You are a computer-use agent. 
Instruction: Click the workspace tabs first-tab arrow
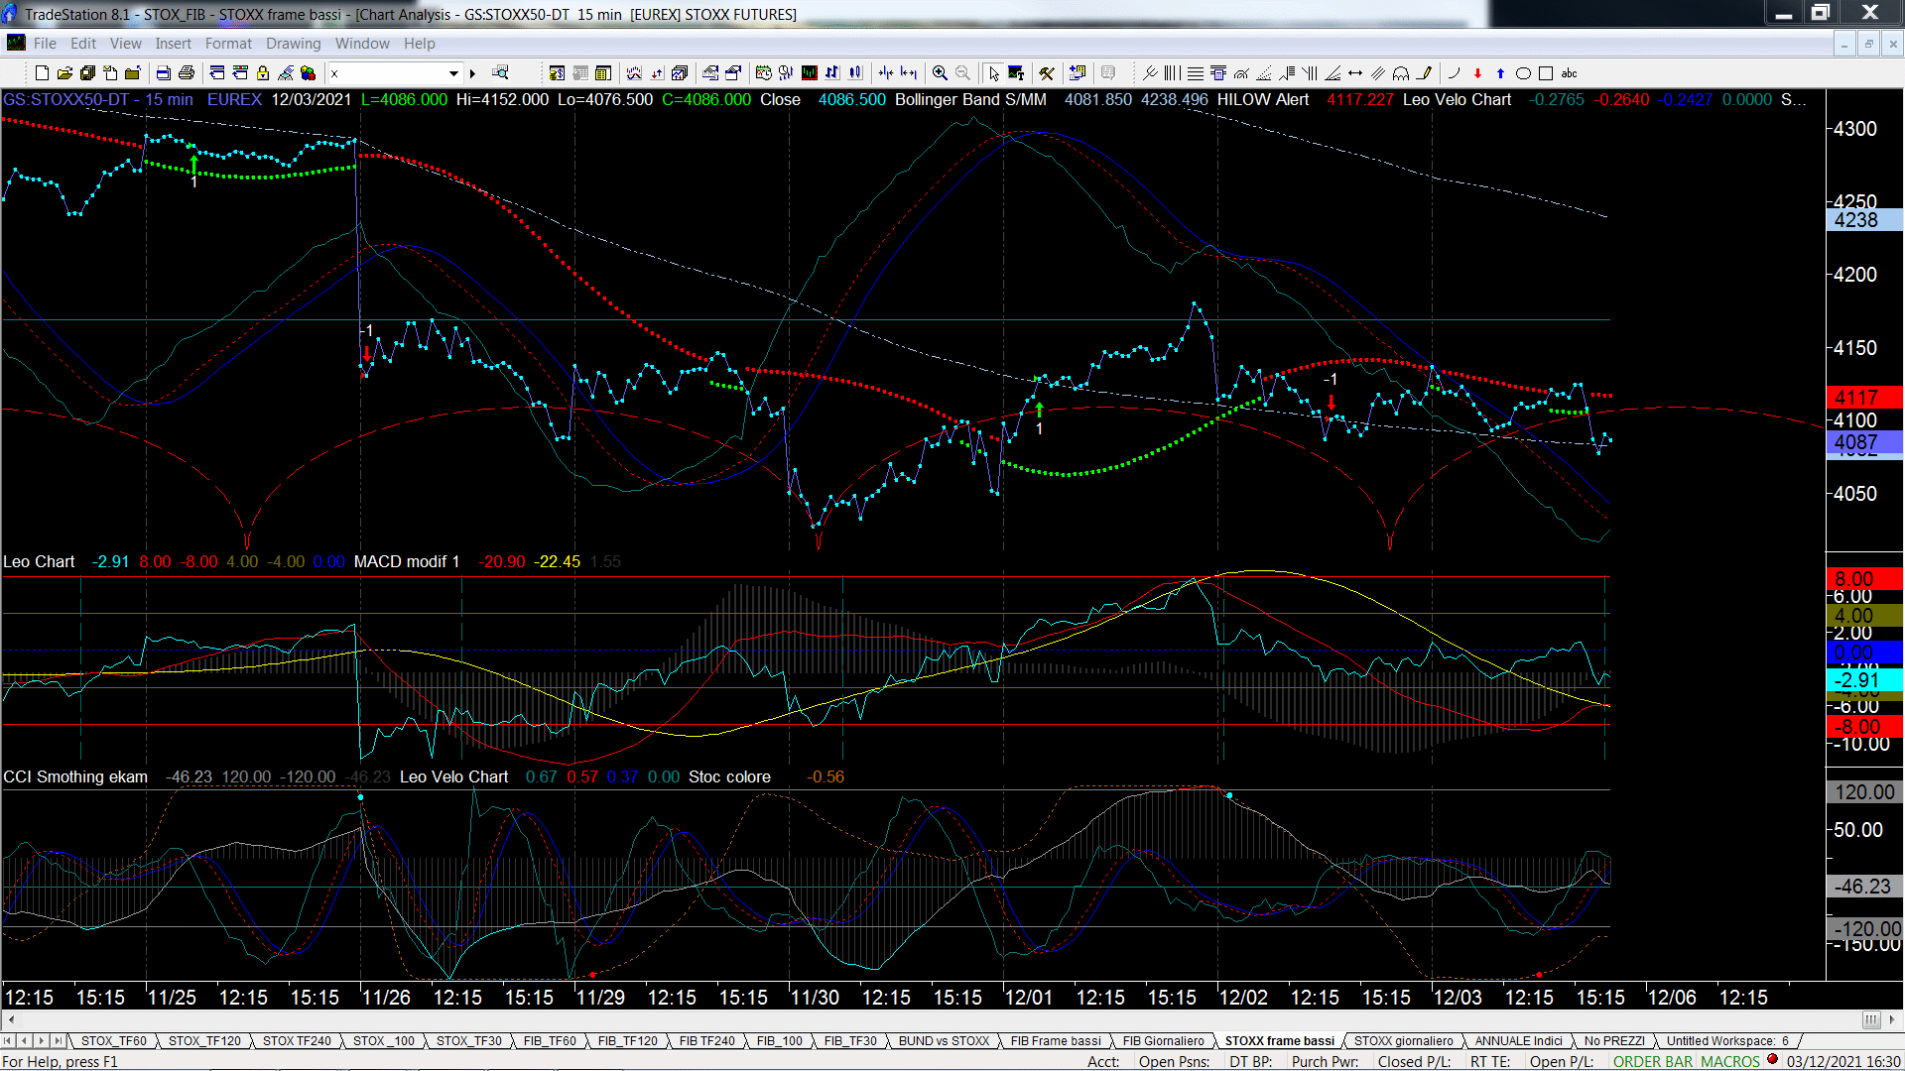[9, 1041]
